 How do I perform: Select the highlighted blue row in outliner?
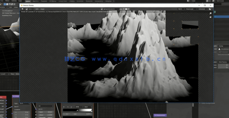pyautogui.click(x=221, y=17)
